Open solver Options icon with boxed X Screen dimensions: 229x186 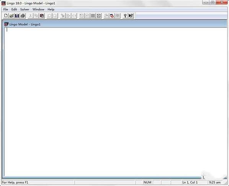tap(99, 16)
